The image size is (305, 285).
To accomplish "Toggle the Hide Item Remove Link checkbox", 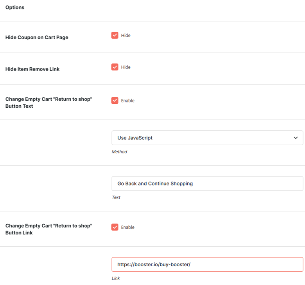I will [x=115, y=67].
